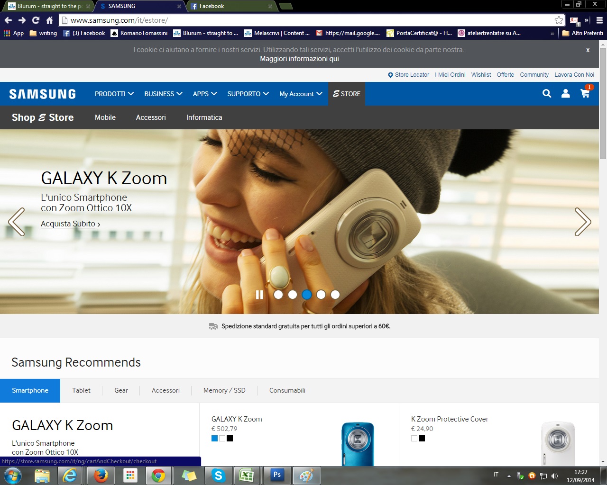Close the cookie notice banner
This screenshot has width=607, height=485.
pos(588,50)
